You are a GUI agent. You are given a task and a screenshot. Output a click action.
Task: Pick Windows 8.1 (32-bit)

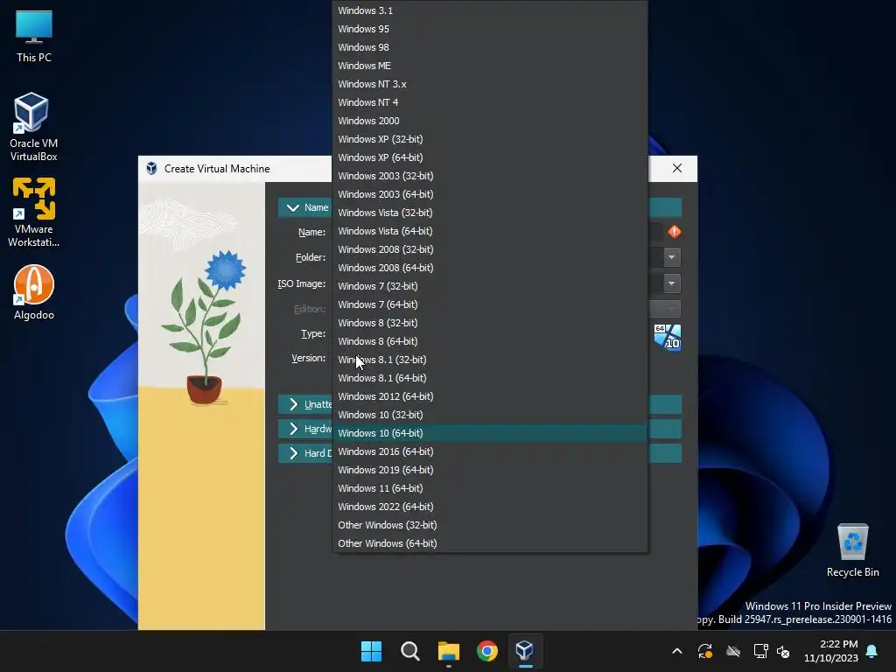490,360
